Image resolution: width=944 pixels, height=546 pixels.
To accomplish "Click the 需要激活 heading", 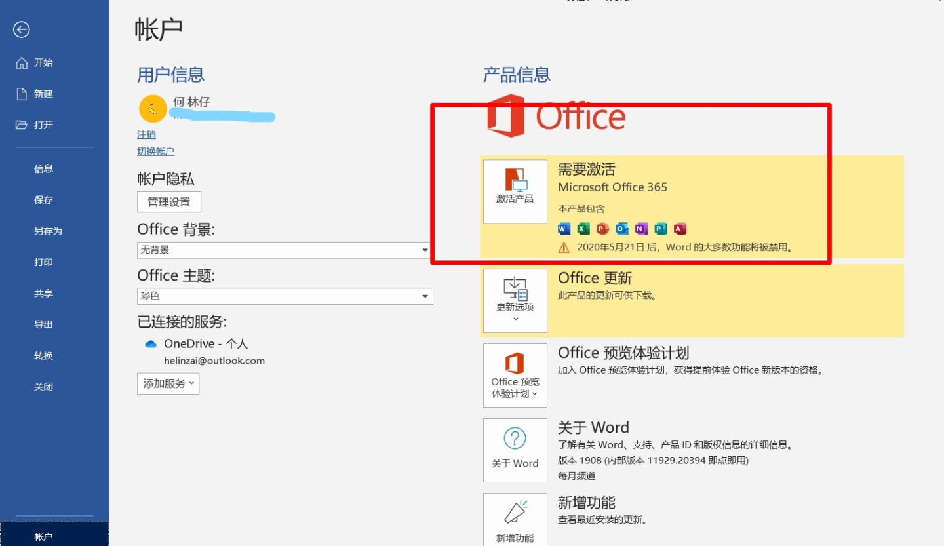I will pyautogui.click(x=587, y=169).
